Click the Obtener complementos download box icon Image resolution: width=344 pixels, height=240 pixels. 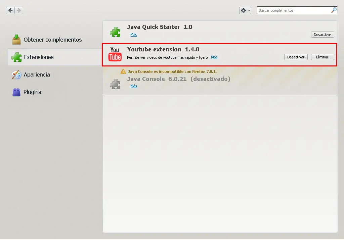16,40
